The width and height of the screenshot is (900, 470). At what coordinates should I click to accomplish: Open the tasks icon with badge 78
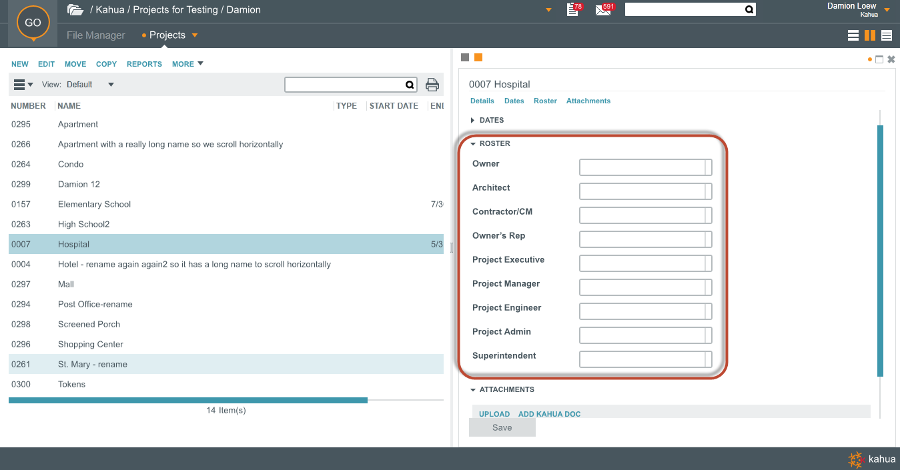pyautogui.click(x=572, y=10)
